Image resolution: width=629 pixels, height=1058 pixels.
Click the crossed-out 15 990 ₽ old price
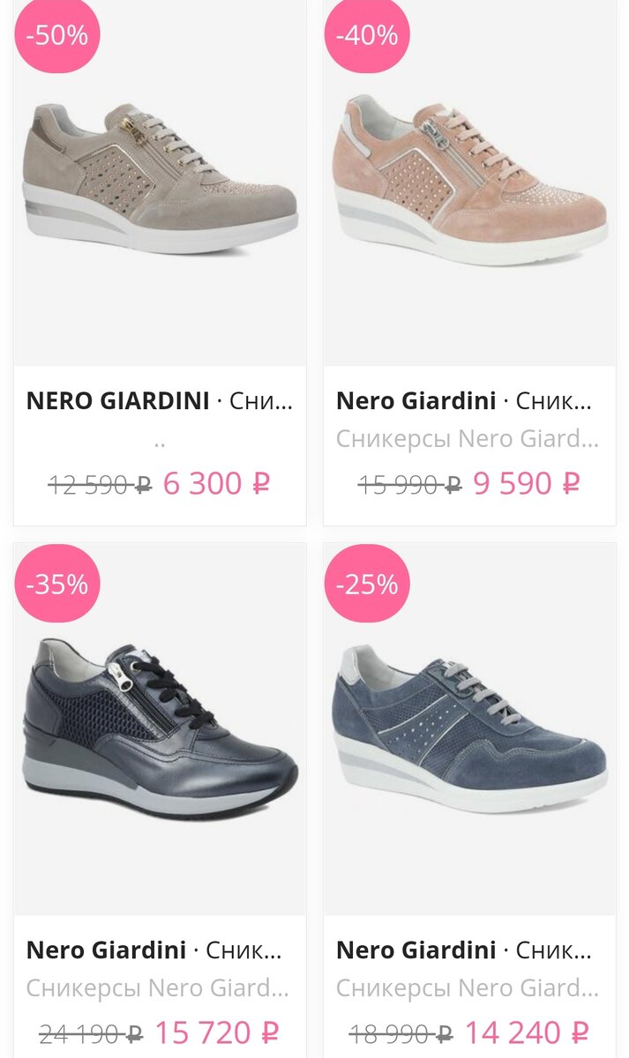click(x=409, y=484)
